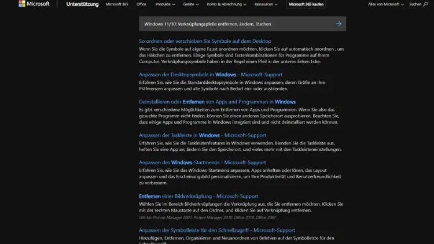Click the snippet 'Erfahren Sie, wie Sie das Windows-Startmenü'
The height and width of the screenshot is (244, 434).
(240, 176)
